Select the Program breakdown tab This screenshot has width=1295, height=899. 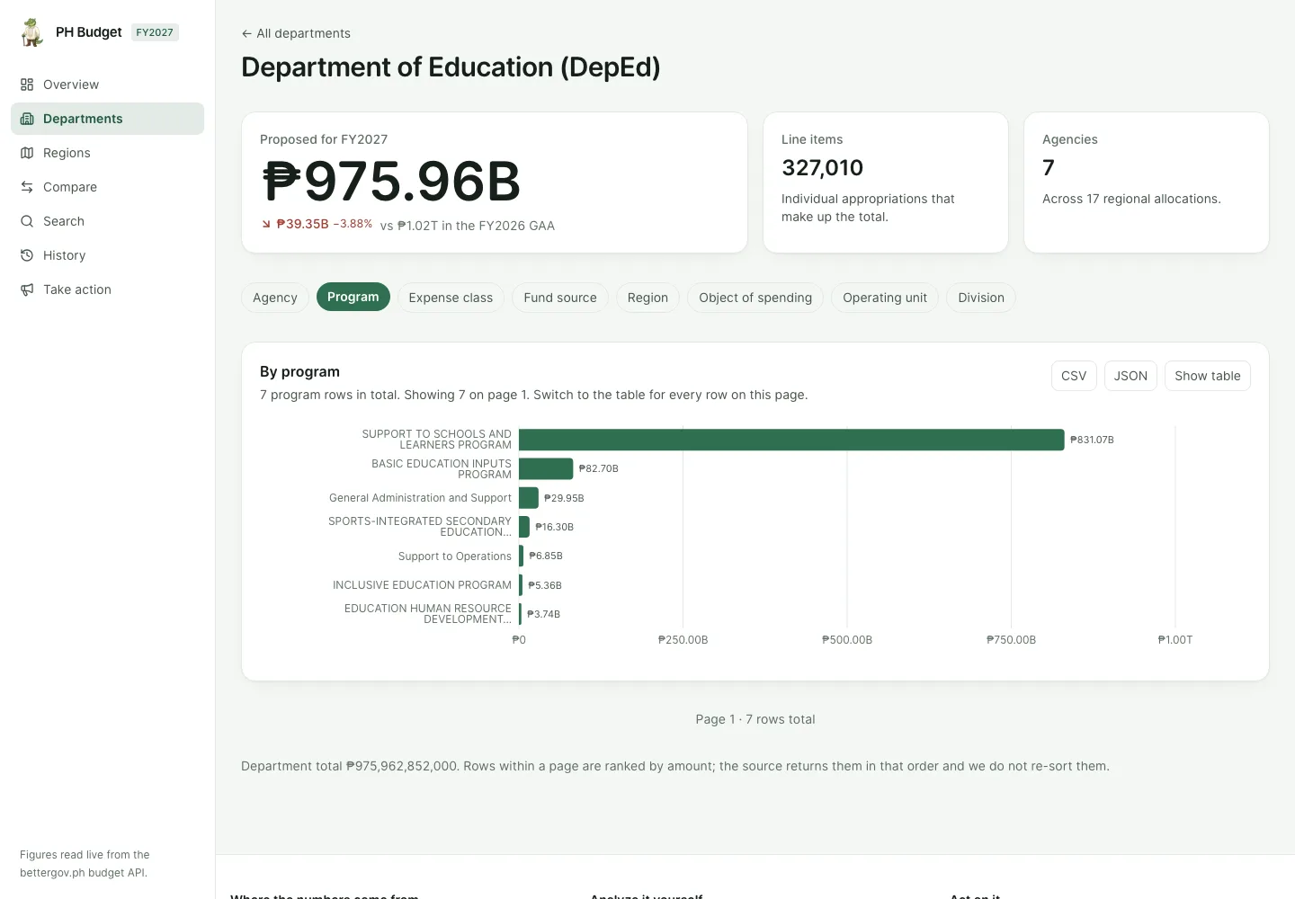[x=353, y=298]
